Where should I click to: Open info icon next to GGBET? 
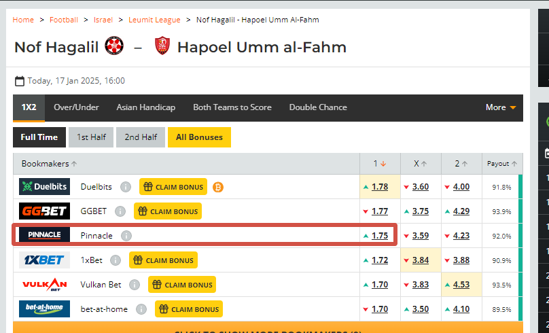click(x=120, y=211)
